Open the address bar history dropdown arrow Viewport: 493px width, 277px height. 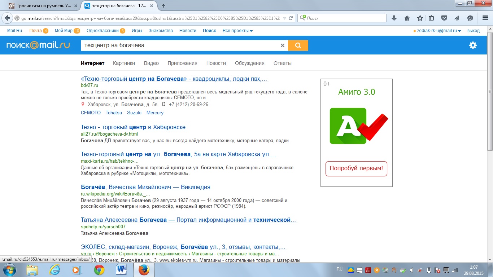pyautogui.click(x=284, y=18)
